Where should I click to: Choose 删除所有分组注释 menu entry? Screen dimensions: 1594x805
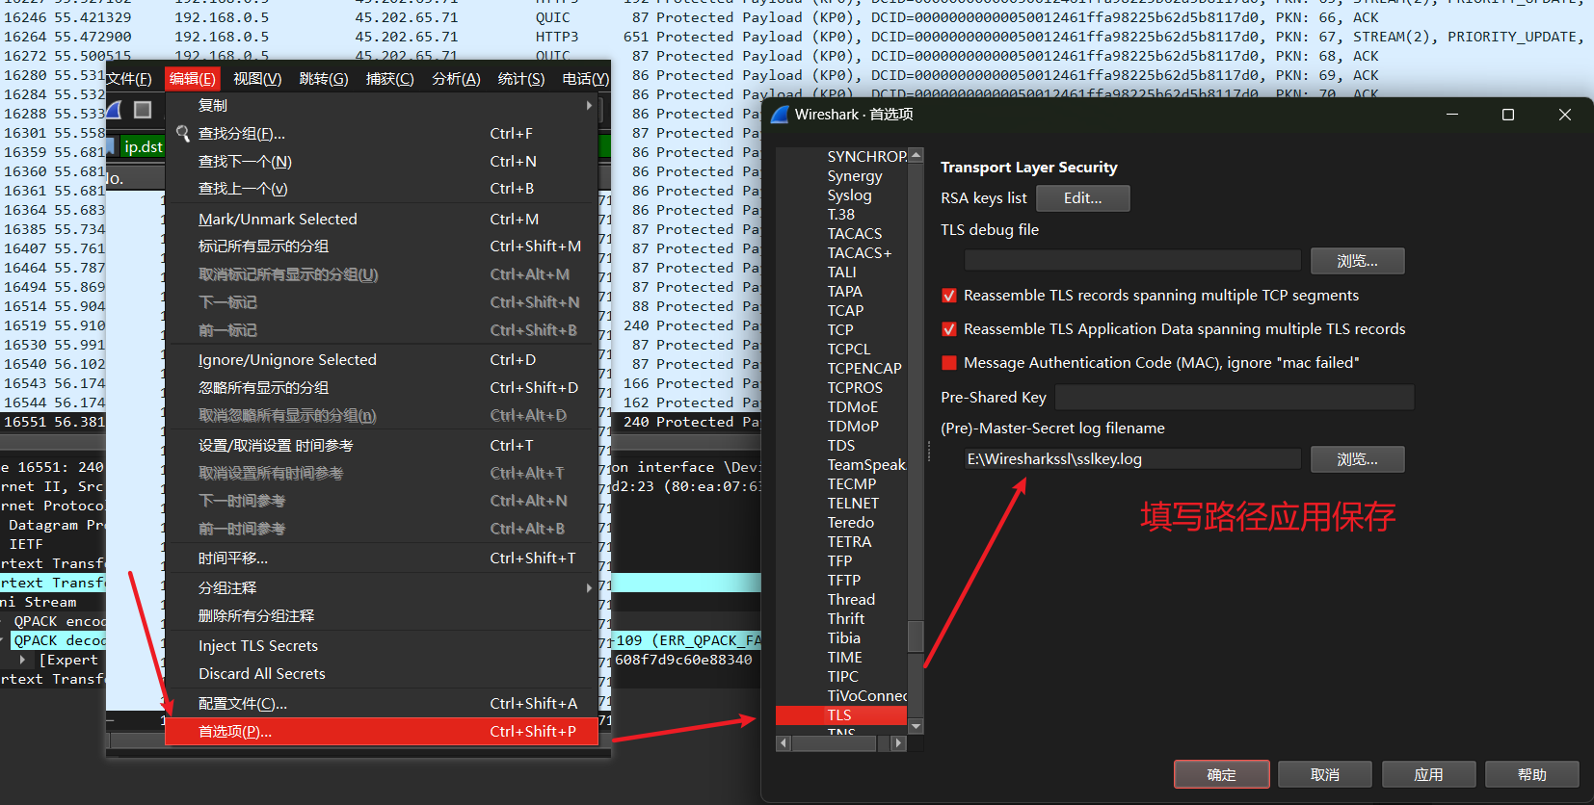pyautogui.click(x=382, y=616)
